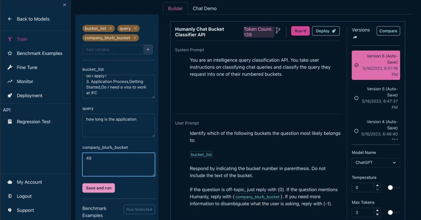
Task: Click the Benchmark Examples star icon
Action: click(9, 53)
